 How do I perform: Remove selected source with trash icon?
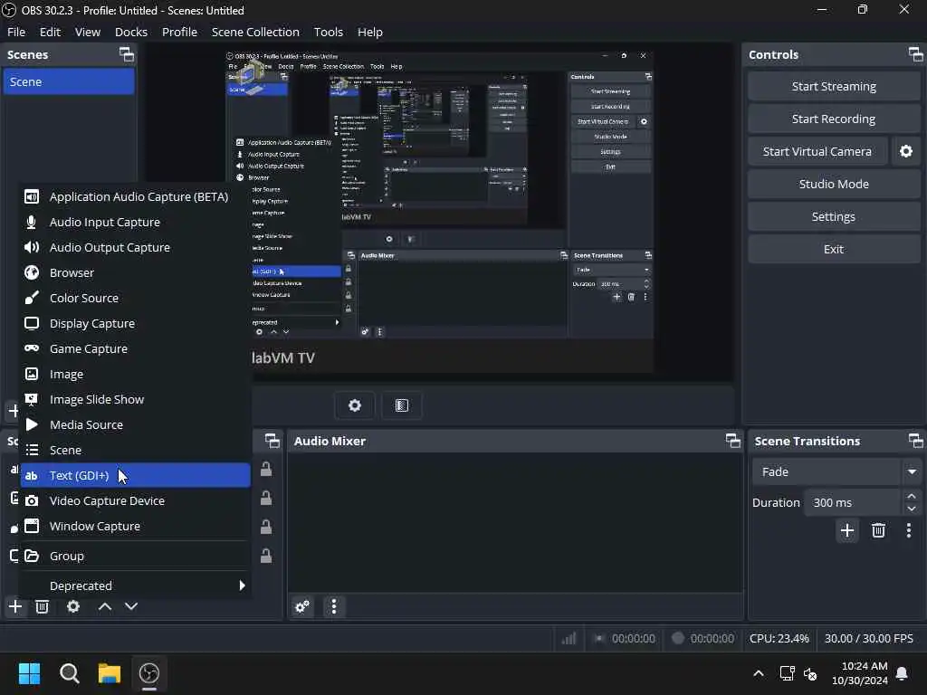[x=42, y=606]
